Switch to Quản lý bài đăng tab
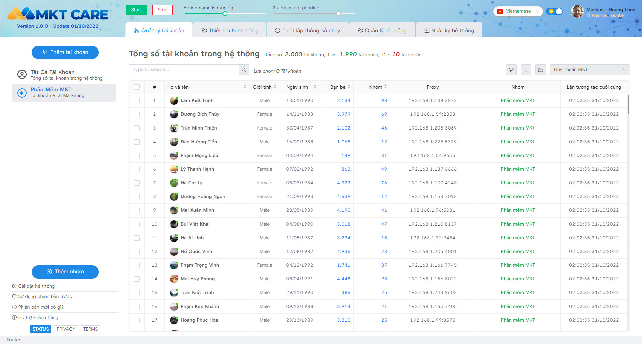Viewport: 642px width, 344px height. coord(382,30)
